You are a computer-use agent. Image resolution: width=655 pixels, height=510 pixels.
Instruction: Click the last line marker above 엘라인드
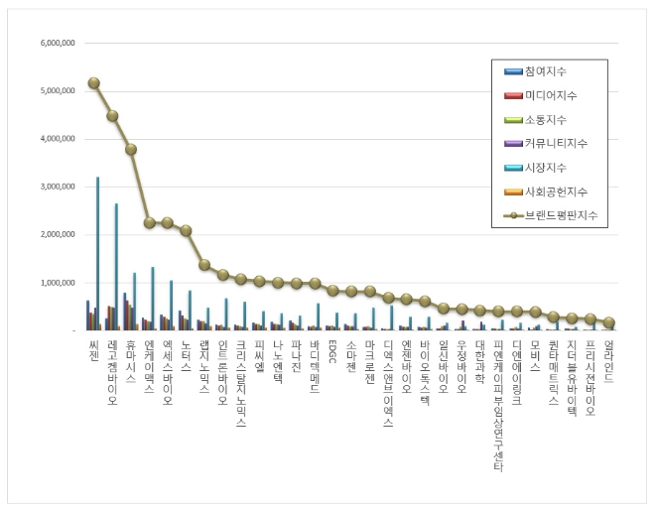pyautogui.click(x=608, y=322)
